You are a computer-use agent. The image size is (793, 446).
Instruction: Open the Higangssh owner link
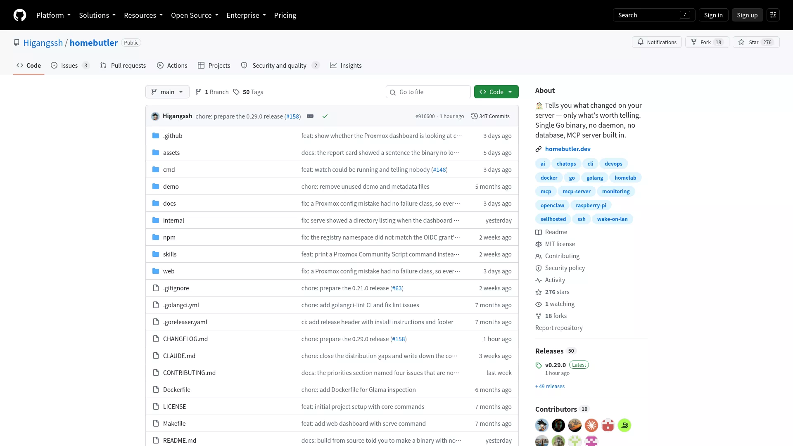tap(43, 43)
